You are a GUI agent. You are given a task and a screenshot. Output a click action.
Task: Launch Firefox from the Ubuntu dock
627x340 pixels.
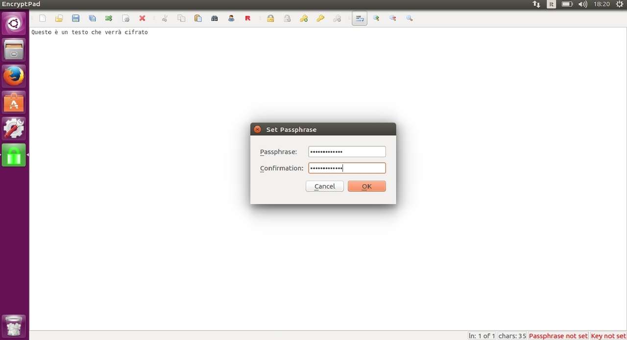coord(14,76)
